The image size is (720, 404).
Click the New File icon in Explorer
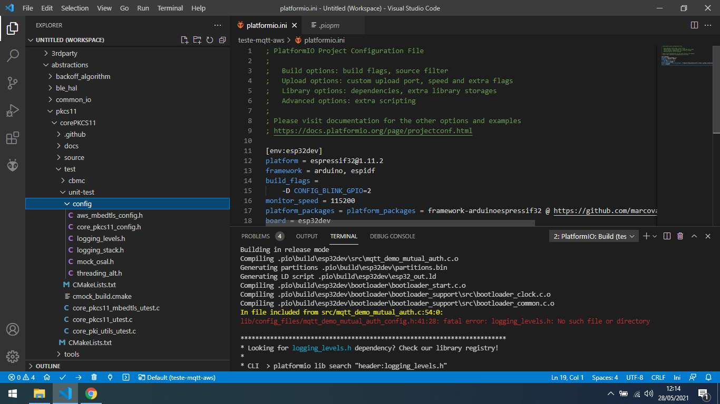click(x=184, y=40)
